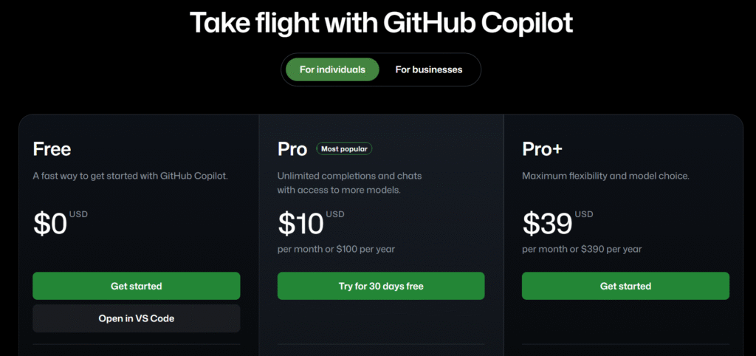Click the Pro plan title
This screenshot has width=756, height=356.
click(x=292, y=149)
